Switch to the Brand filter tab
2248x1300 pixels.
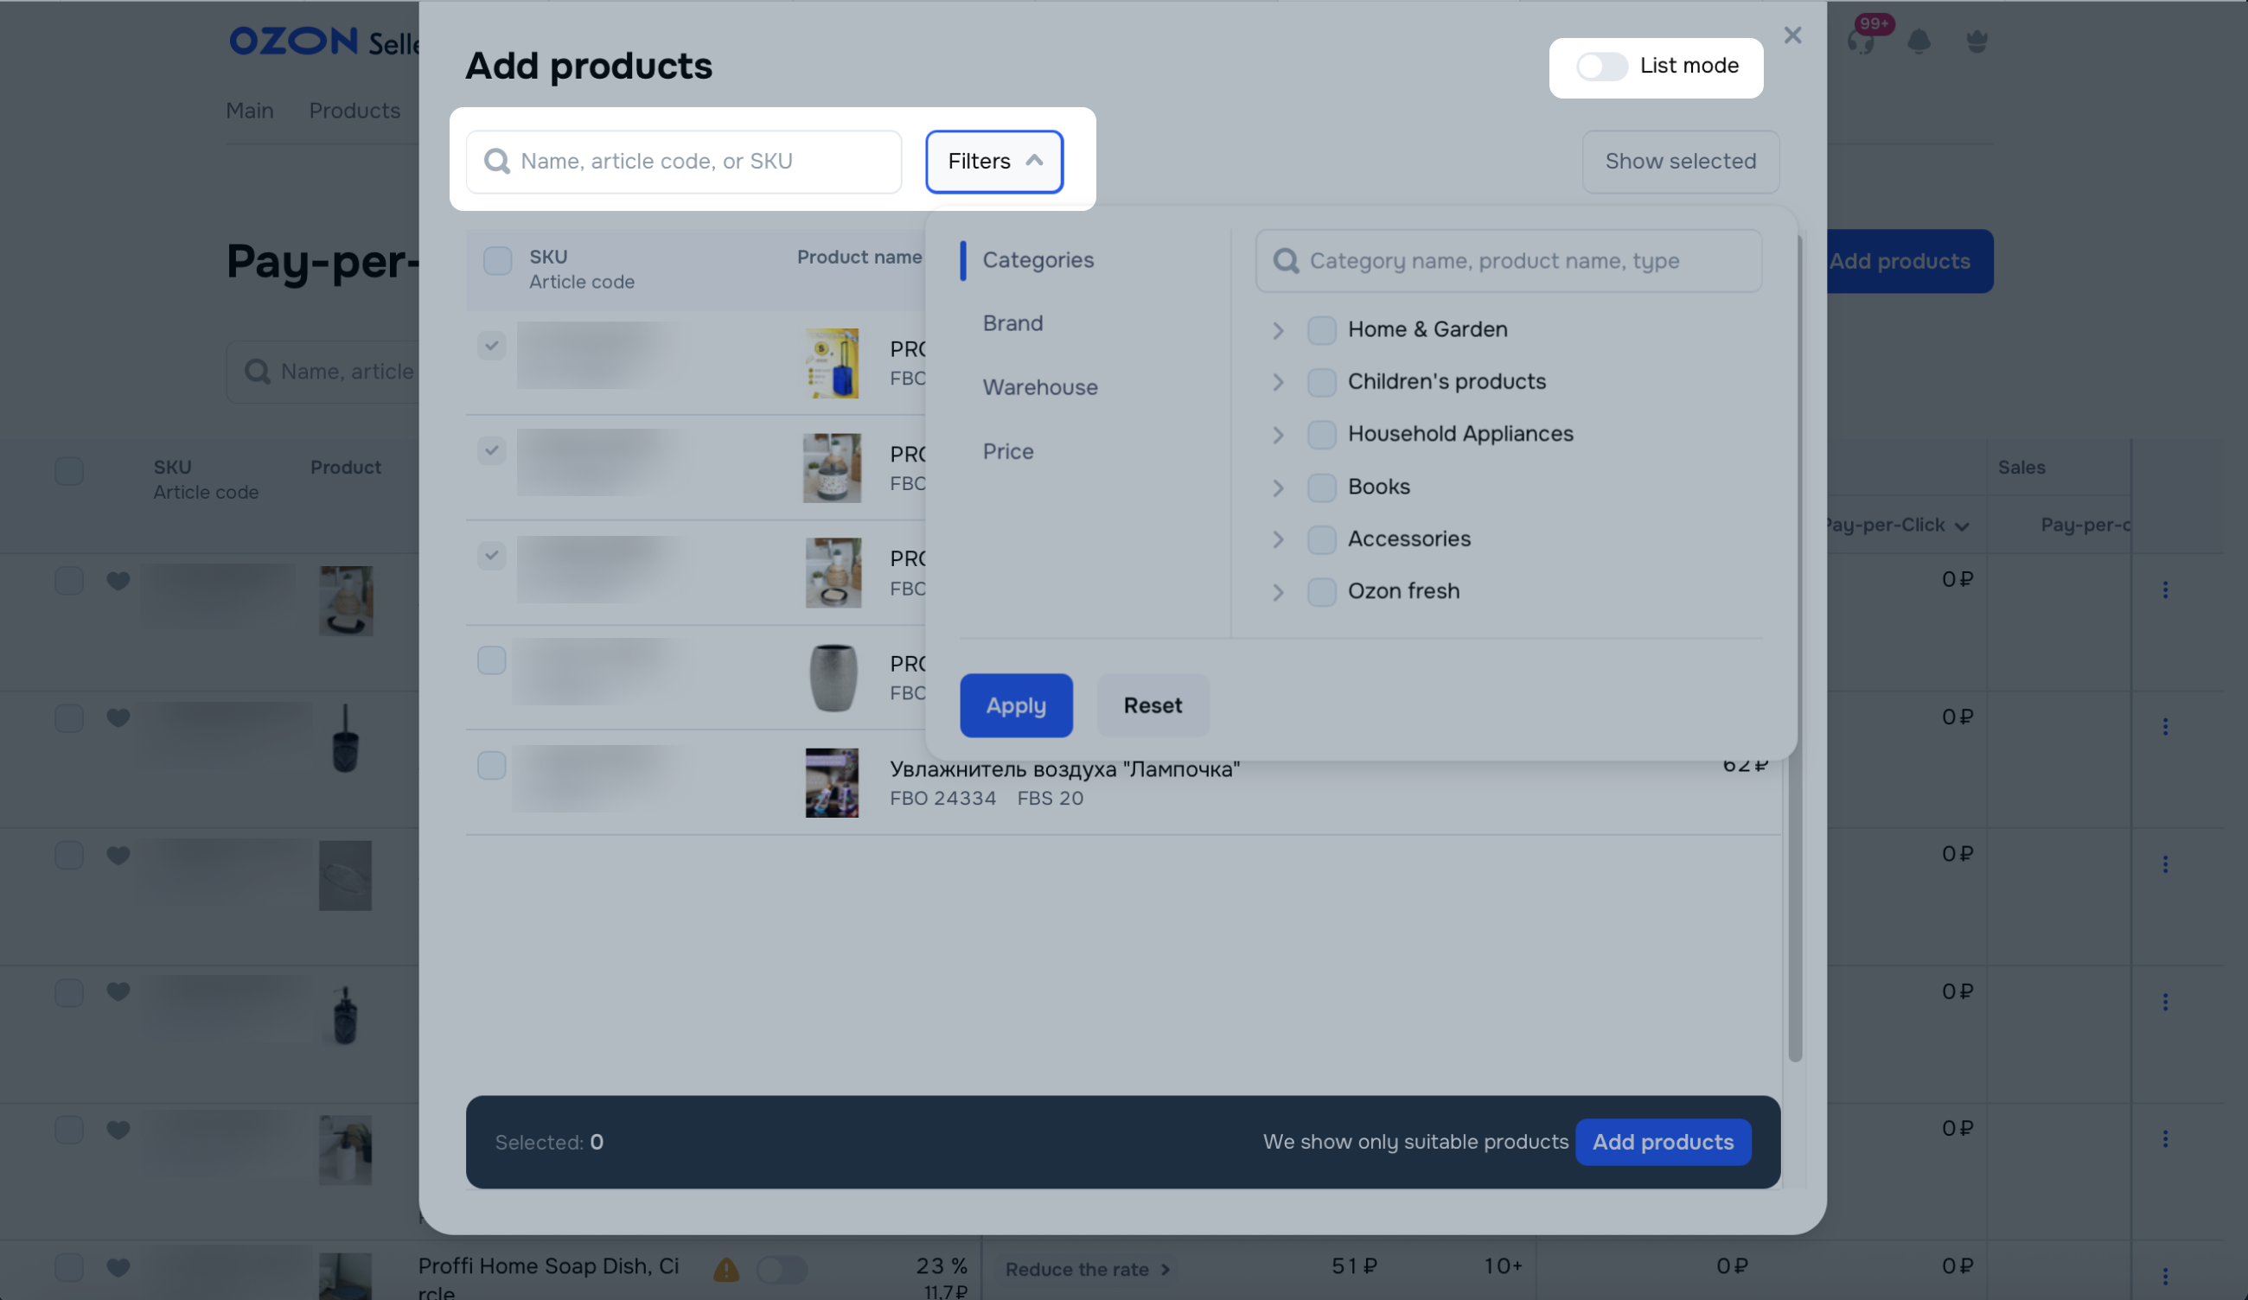tap(1012, 322)
